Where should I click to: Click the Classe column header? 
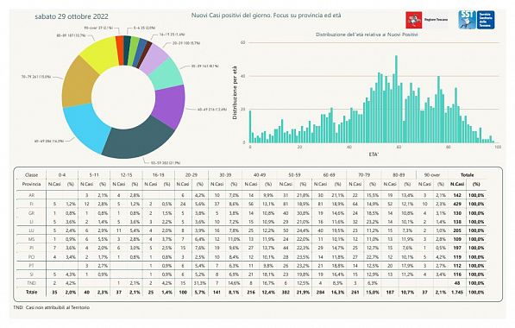(32, 175)
